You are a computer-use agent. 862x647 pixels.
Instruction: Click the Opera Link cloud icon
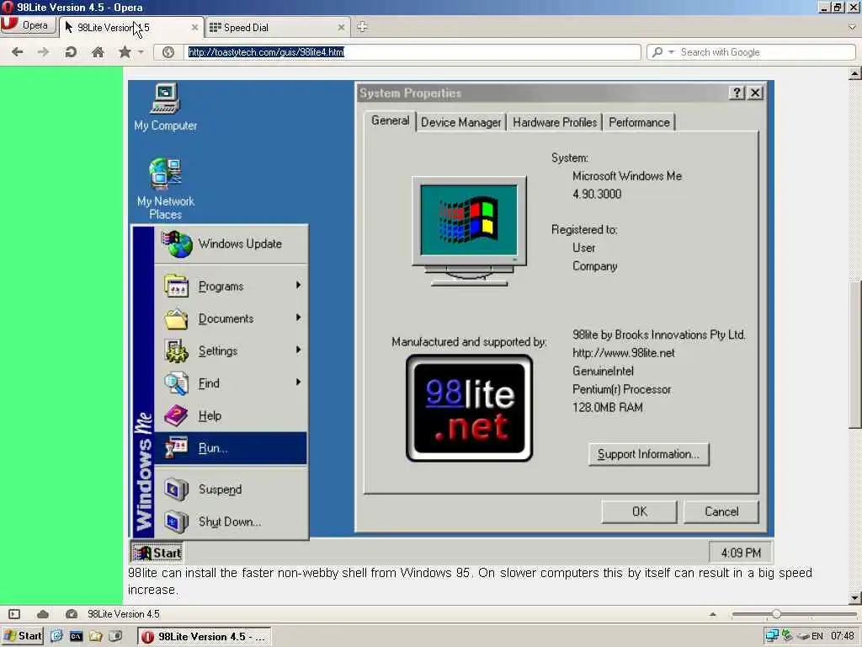pos(43,614)
